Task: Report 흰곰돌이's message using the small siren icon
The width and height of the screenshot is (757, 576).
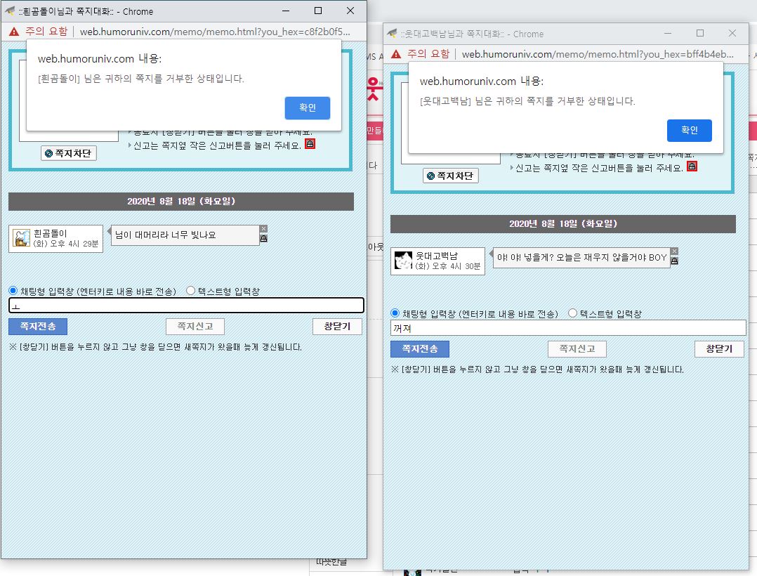Action: point(263,239)
